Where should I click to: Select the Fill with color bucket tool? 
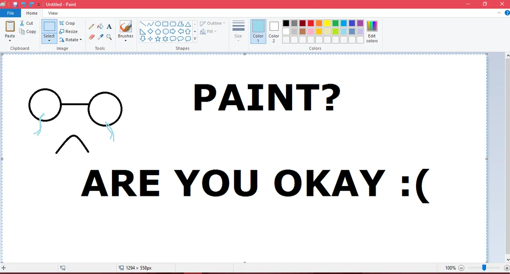pyautogui.click(x=100, y=27)
